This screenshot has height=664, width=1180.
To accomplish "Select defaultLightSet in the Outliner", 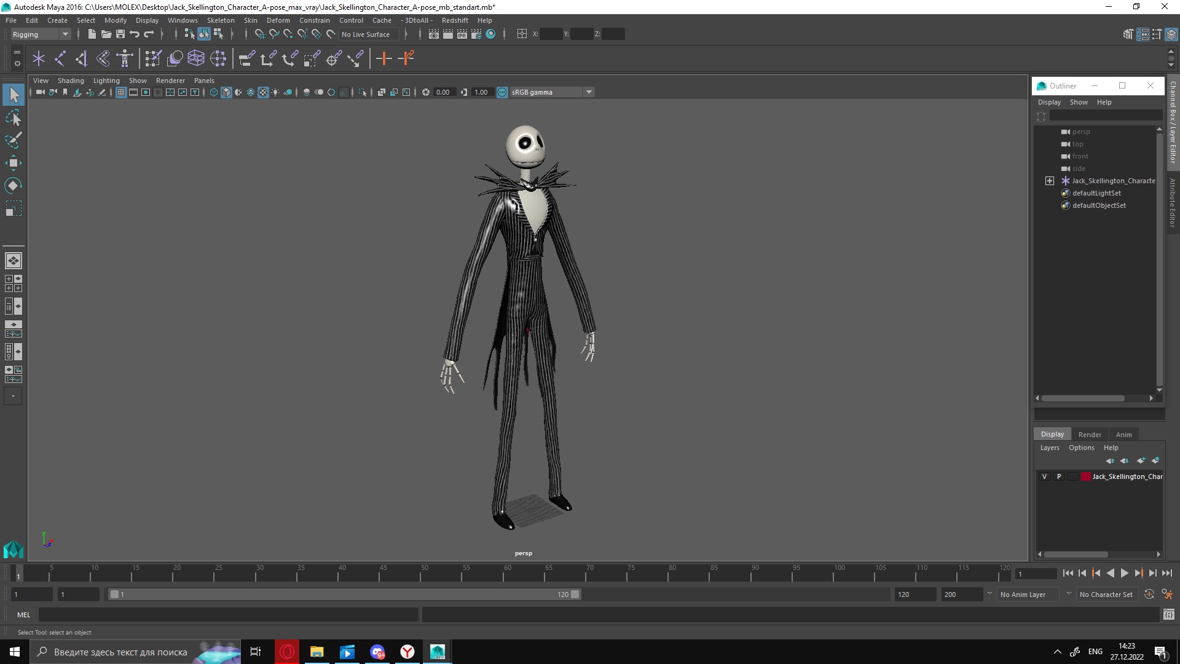I will pos(1096,193).
